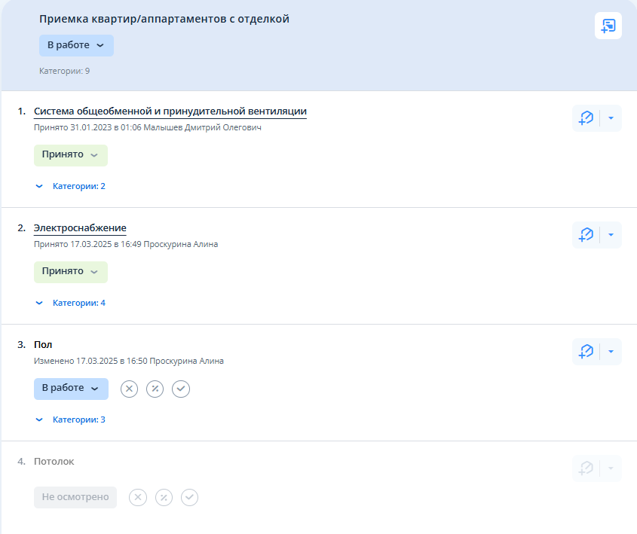Click add-defect icon for Электроснабжение item
The height and width of the screenshot is (534, 637).
click(586, 235)
